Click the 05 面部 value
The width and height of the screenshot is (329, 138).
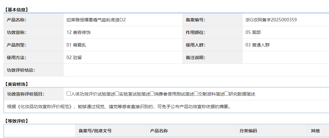(x=253, y=32)
